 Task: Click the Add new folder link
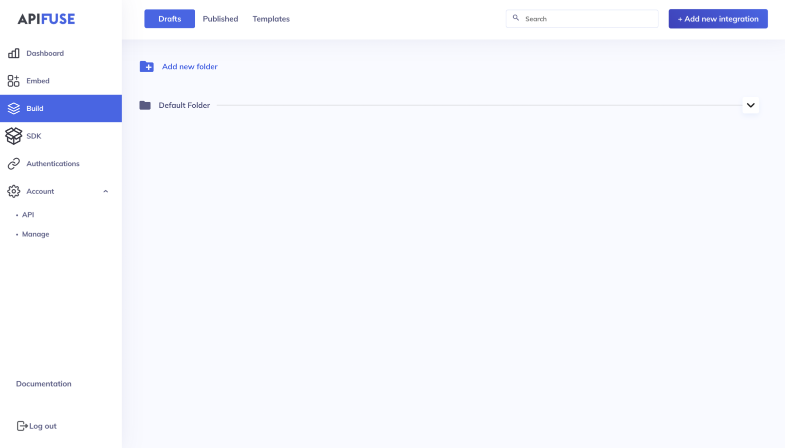tap(190, 67)
